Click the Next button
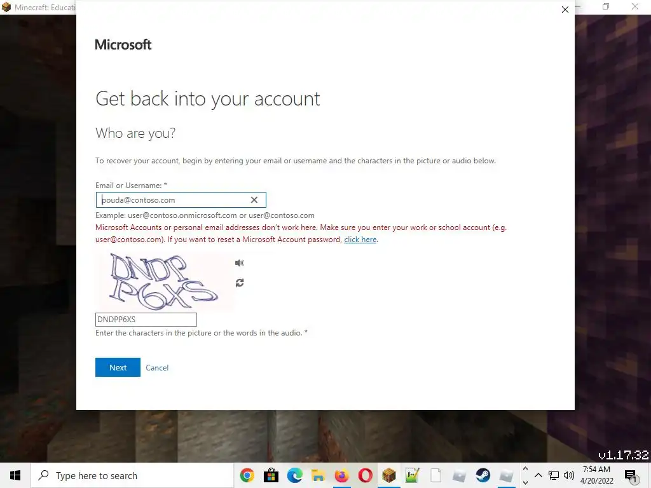The image size is (651, 488). pos(118,367)
